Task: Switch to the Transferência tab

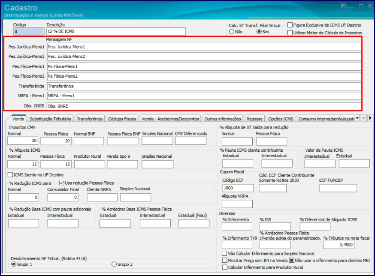Action: point(90,119)
